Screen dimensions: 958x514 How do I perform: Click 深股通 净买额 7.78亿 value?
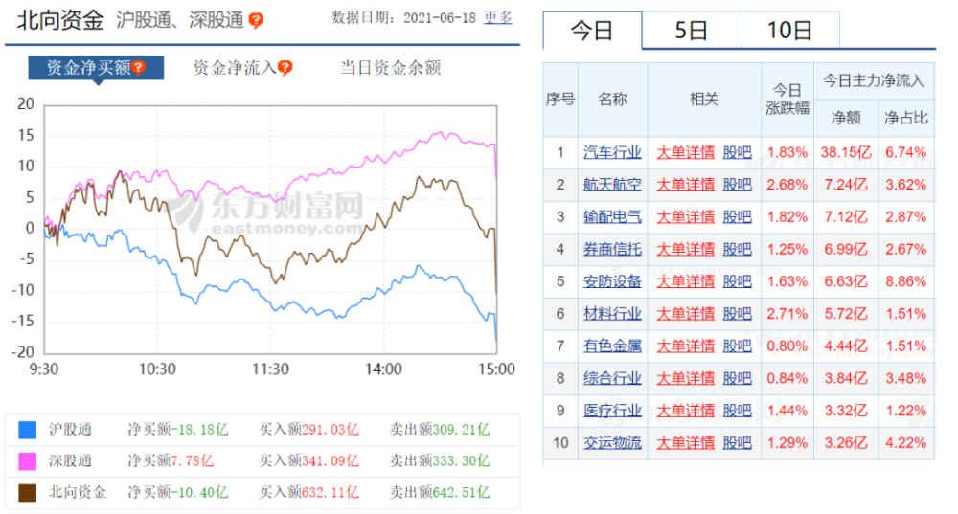(x=193, y=461)
